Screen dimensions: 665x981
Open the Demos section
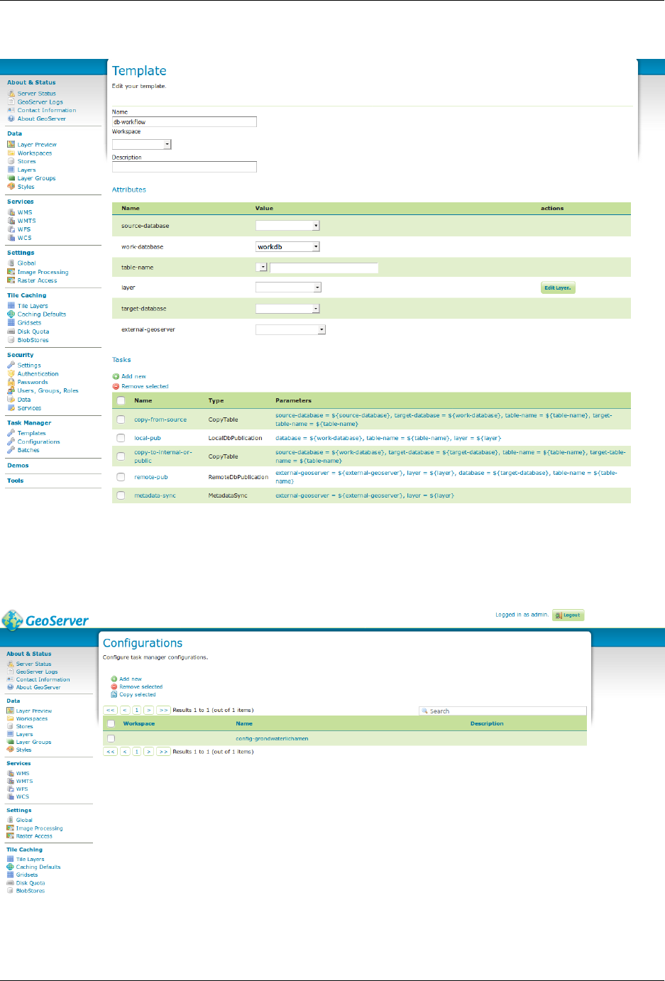[x=18, y=466]
